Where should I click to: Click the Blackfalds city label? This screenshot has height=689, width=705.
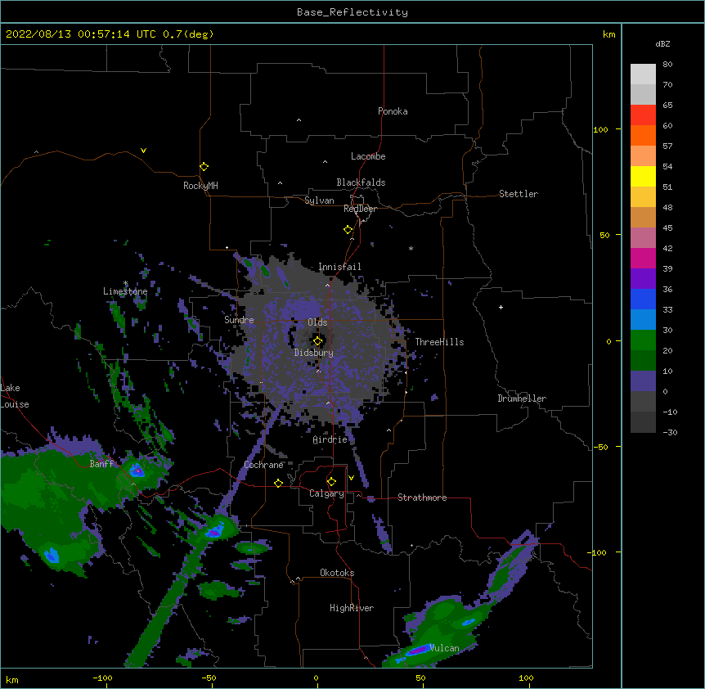[x=361, y=182]
